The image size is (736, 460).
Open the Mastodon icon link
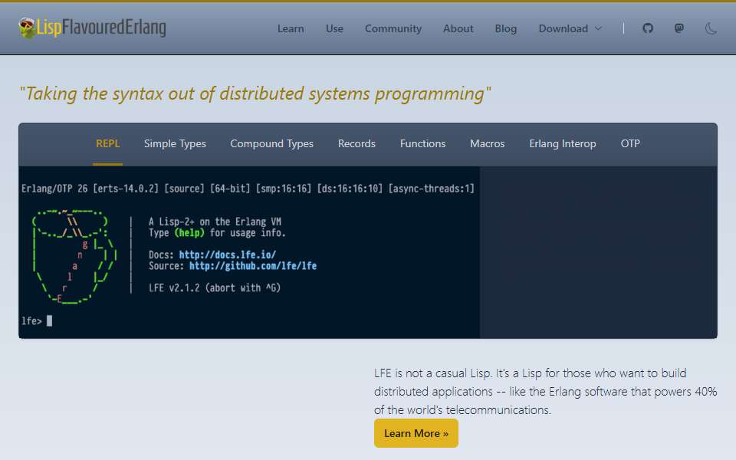point(678,28)
